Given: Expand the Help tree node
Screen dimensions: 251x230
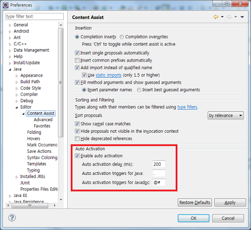Looking at the screenshot, I should [x=10, y=57].
